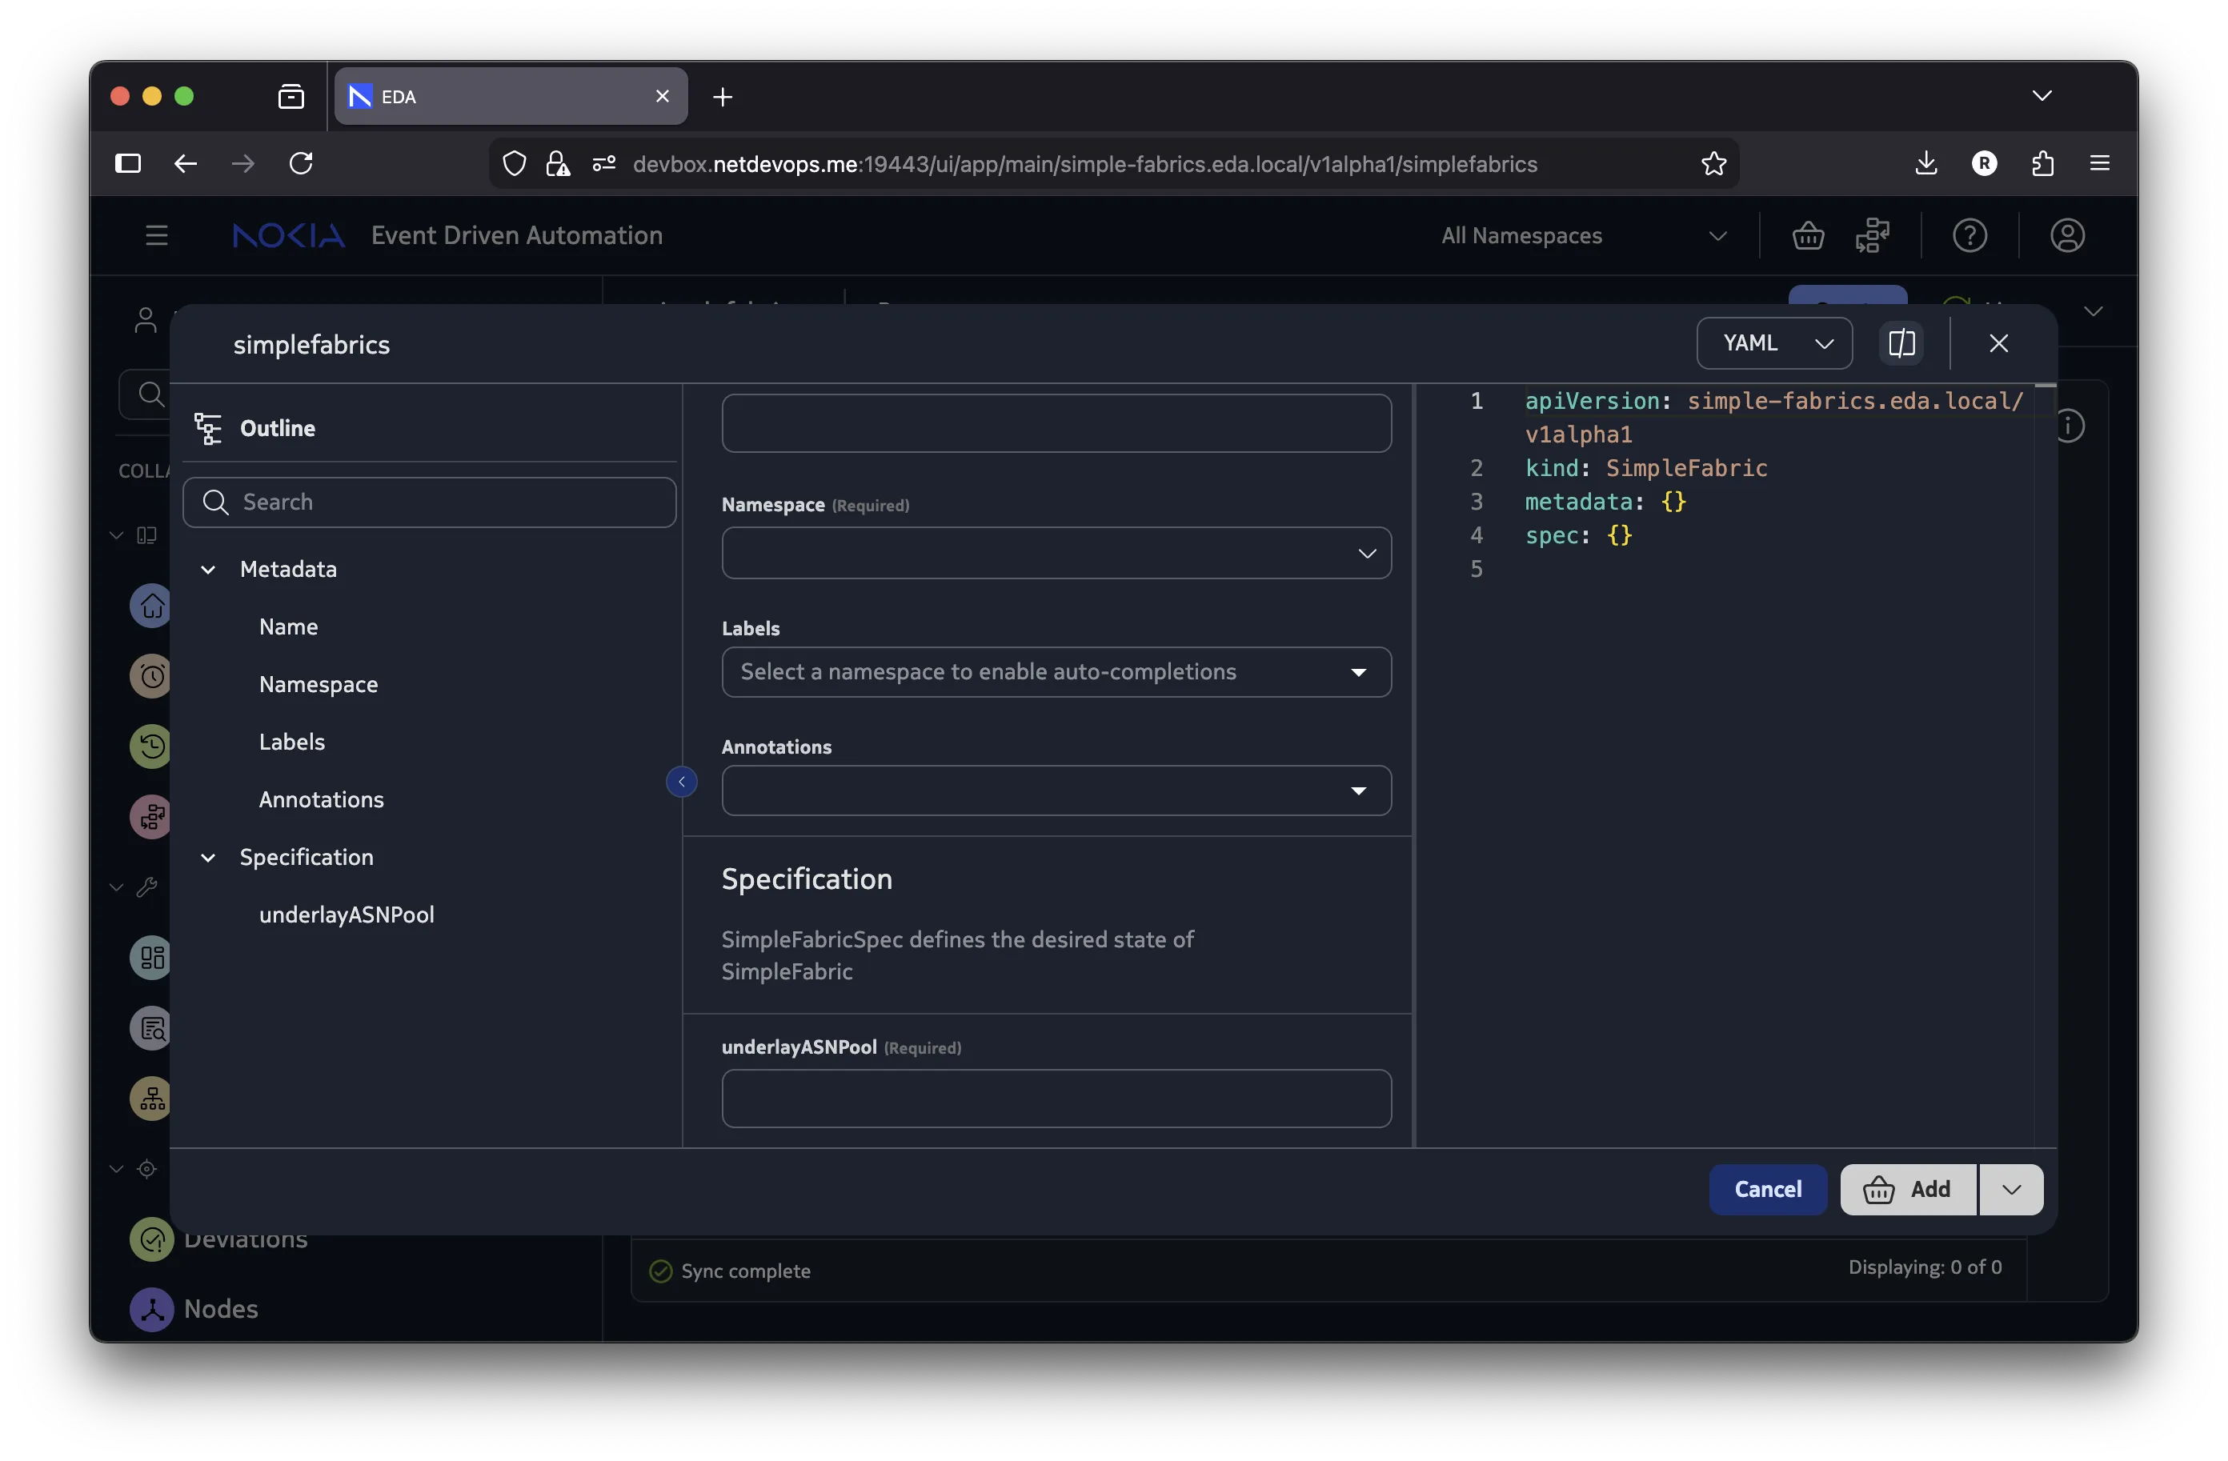This screenshot has height=1461, width=2228.
Task: Click the browser address bar URL
Action: tap(1085, 164)
